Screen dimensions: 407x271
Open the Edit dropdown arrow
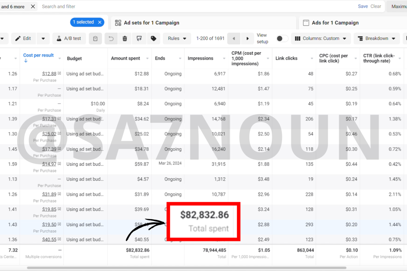(43, 39)
